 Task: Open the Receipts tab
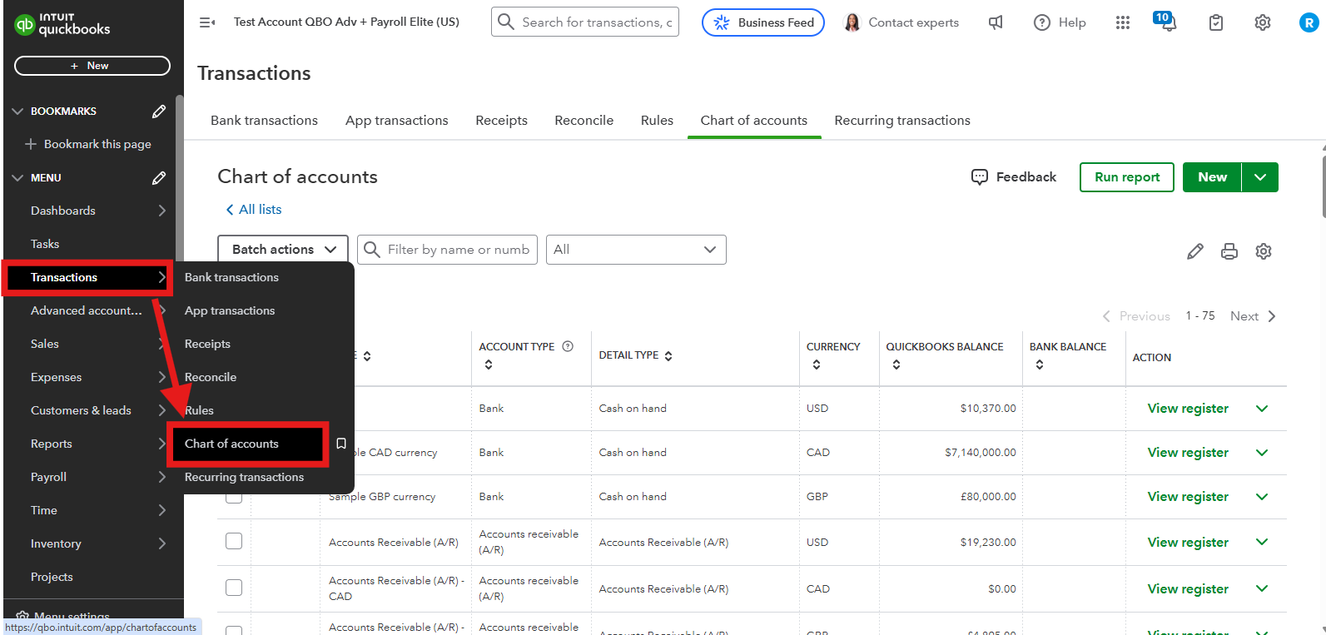(502, 121)
